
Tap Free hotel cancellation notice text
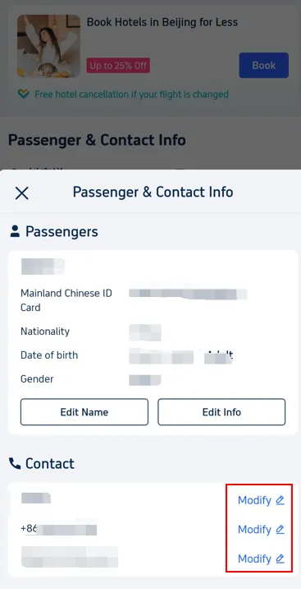[x=131, y=94]
